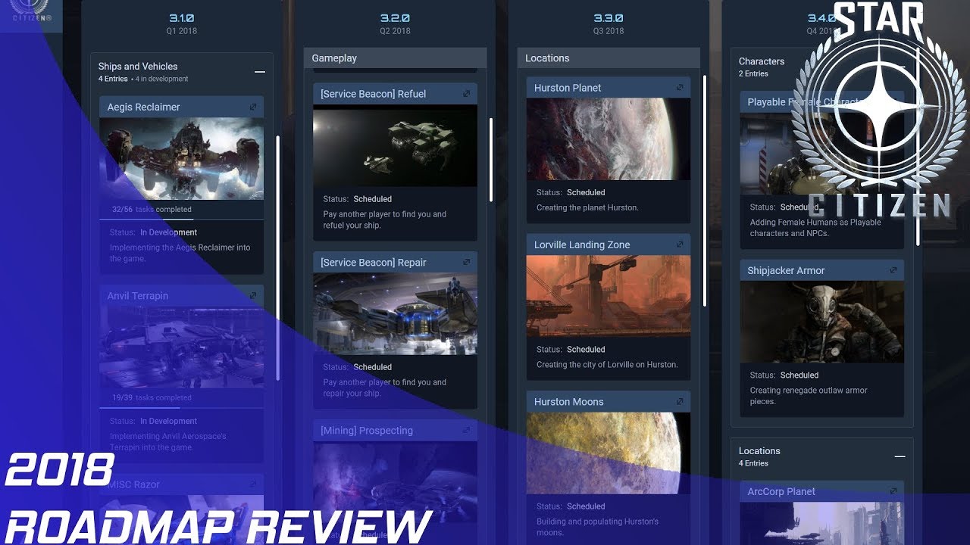
Task: Open the Anvil Terrapin card title
Action: [x=137, y=296]
